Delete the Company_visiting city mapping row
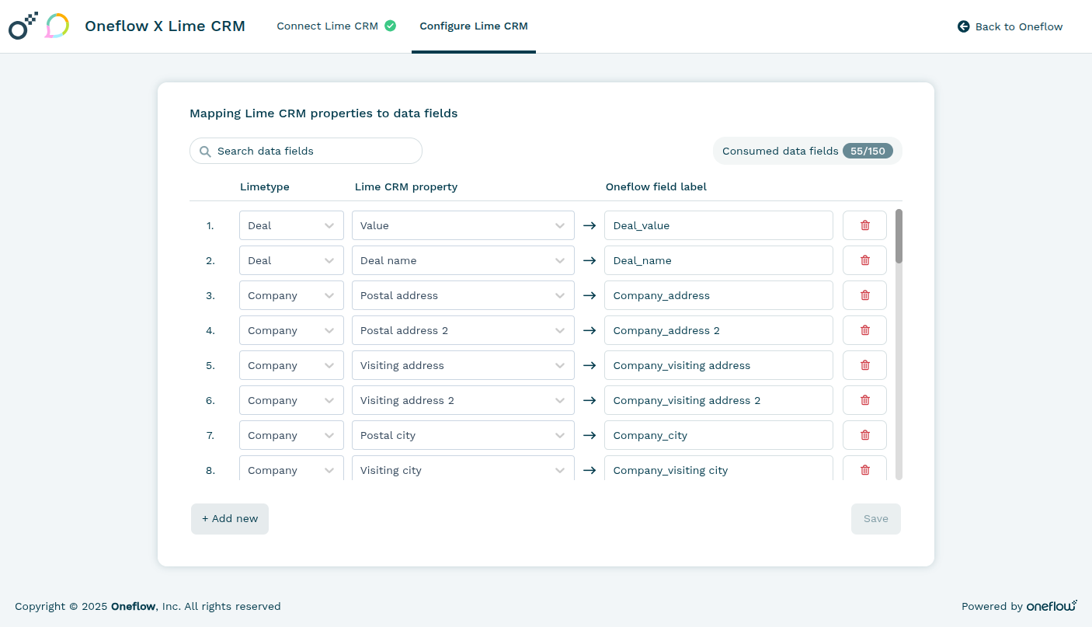The height and width of the screenshot is (627, 1092). pyautogui.click(x=864, y=469)
